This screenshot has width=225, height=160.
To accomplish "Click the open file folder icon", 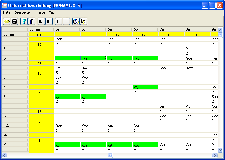I will pyautogui.click(x=6, y=21).
